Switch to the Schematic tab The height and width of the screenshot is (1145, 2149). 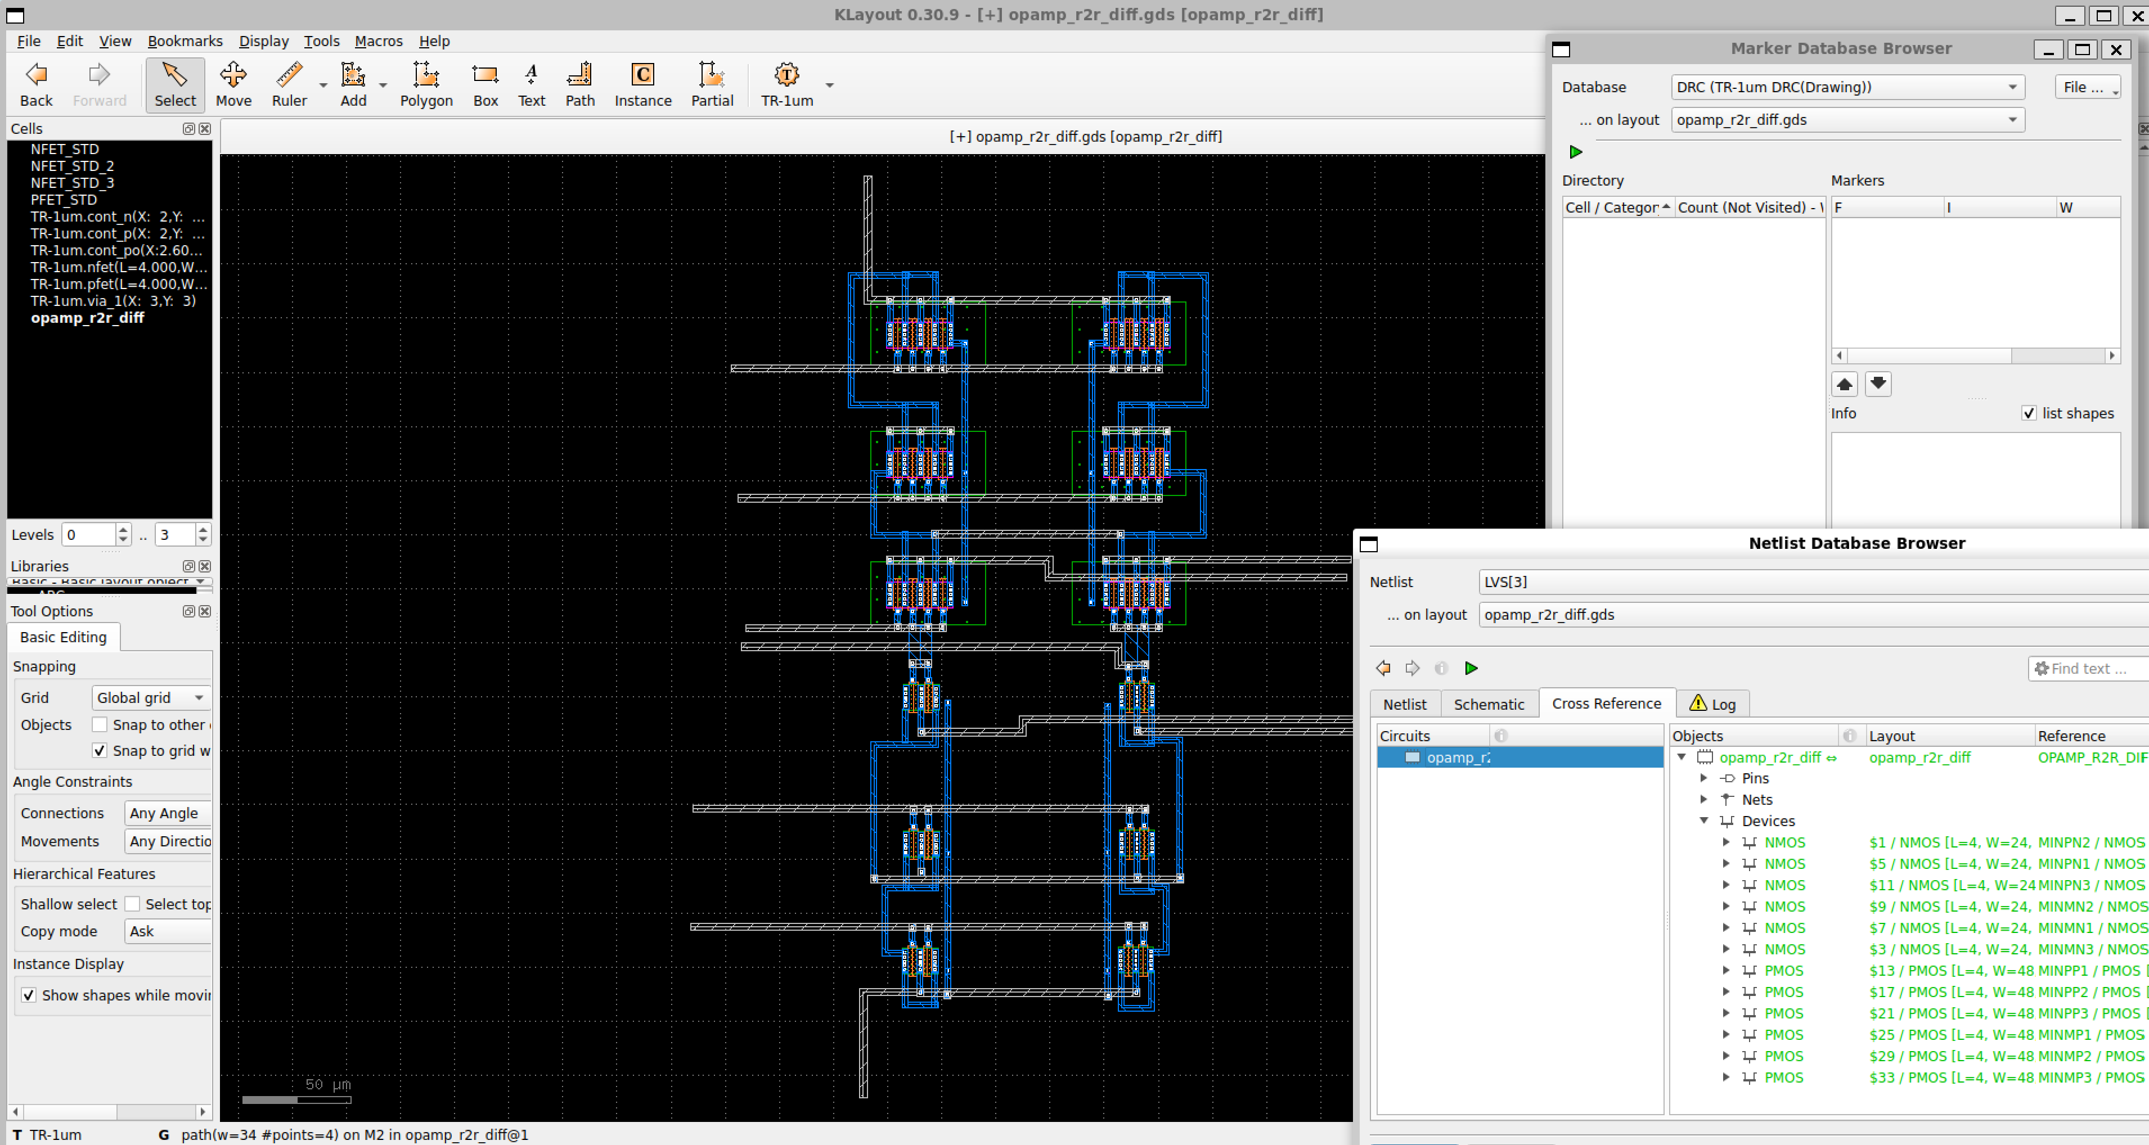(1489, 704)
